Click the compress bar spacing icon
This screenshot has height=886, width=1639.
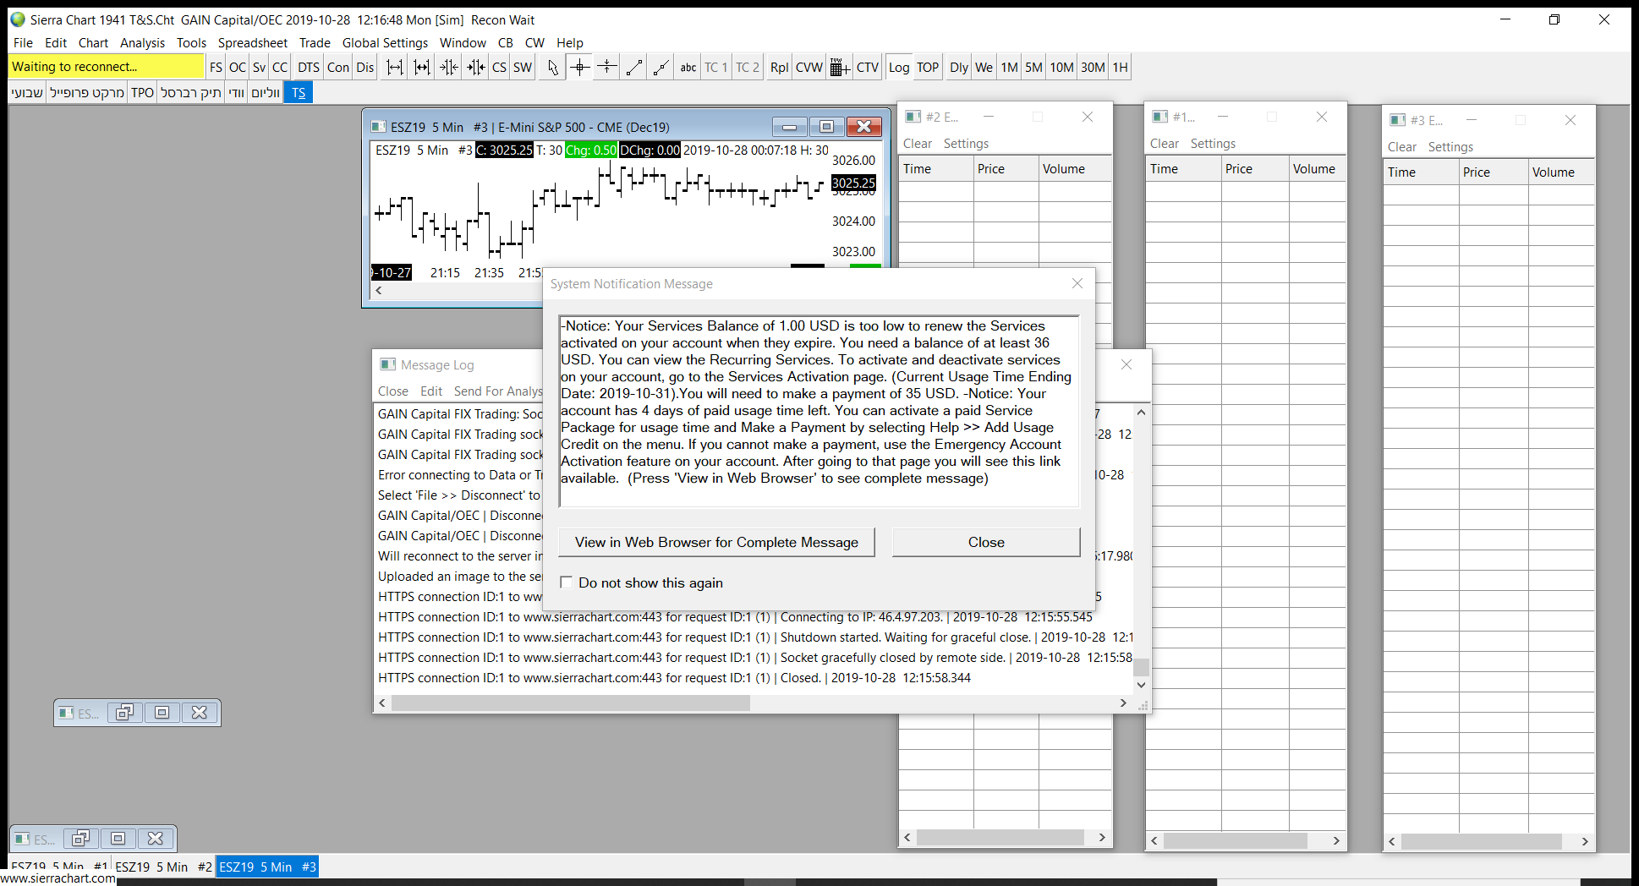[x=449, y=68]
